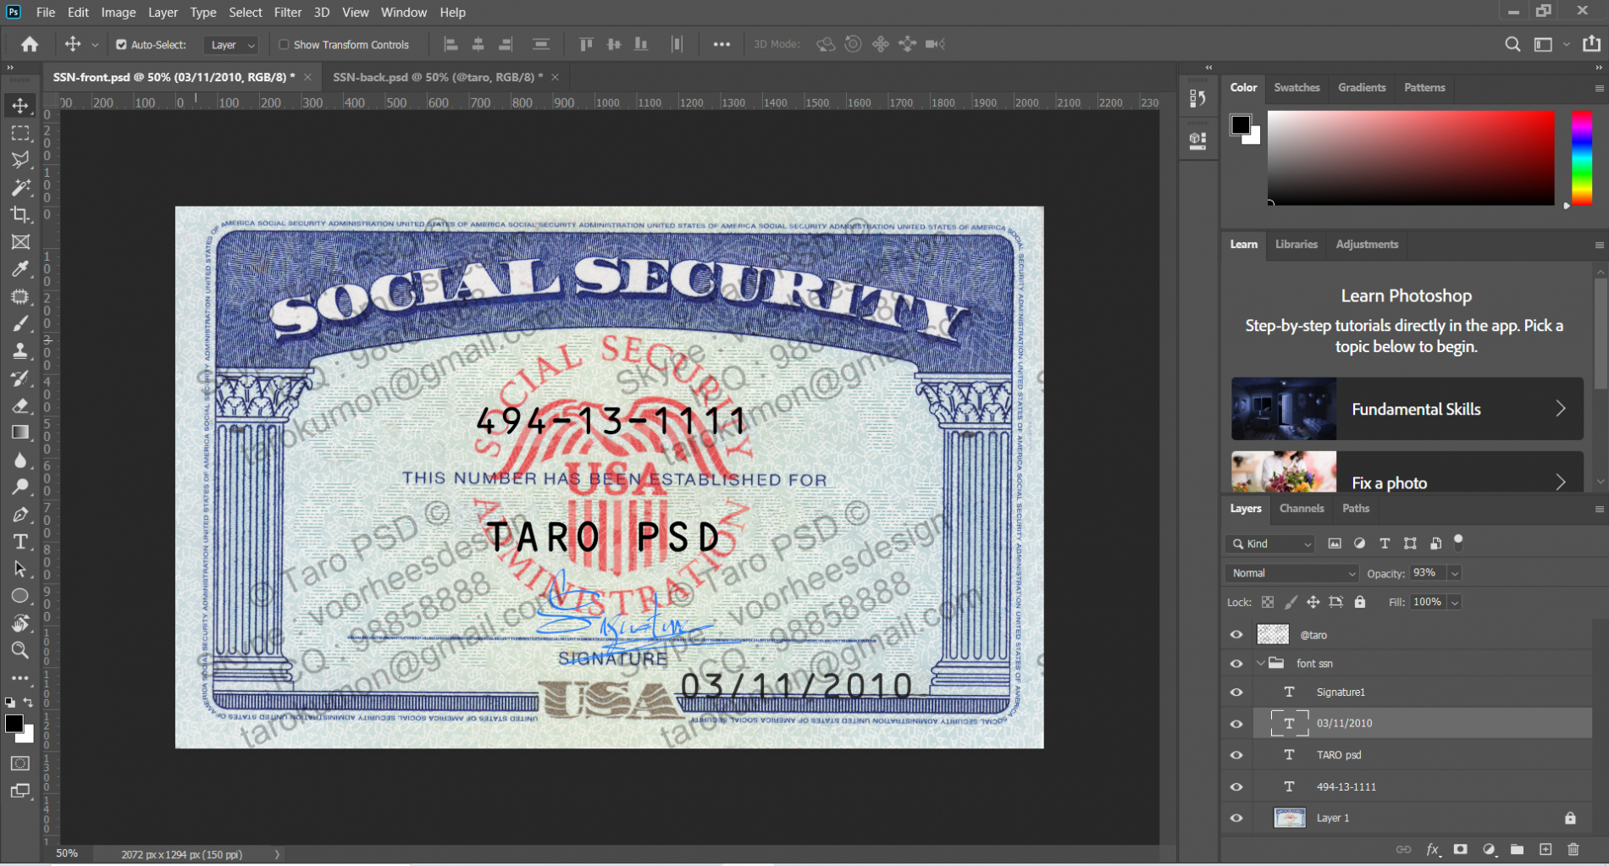This screenshot has width=1609, height=866.
Task: Click the Add layer style fx icon
Action: coord(1433,849)
